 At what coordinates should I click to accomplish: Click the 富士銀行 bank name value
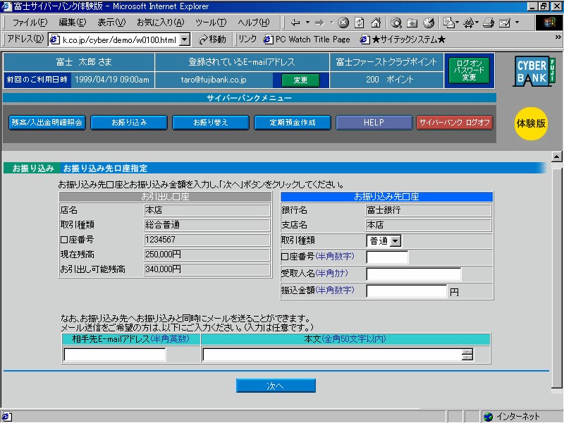[384, 210]
